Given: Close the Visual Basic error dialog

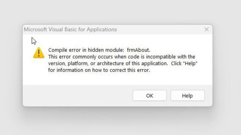Looking at the screenshot, I should (207, 29).
